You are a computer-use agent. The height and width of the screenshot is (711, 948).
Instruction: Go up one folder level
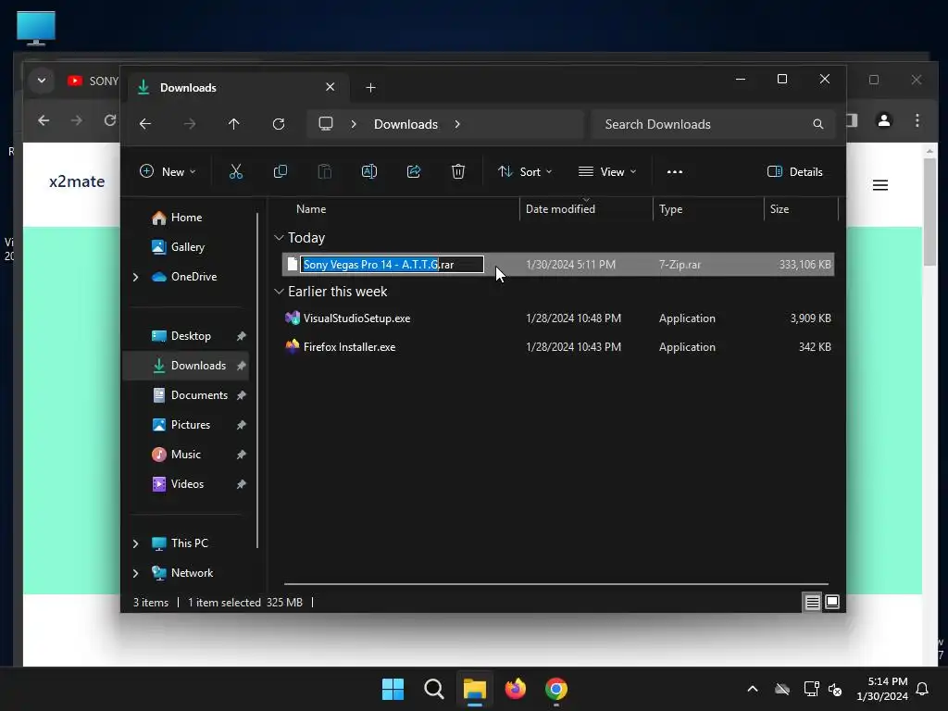[233, 124]
